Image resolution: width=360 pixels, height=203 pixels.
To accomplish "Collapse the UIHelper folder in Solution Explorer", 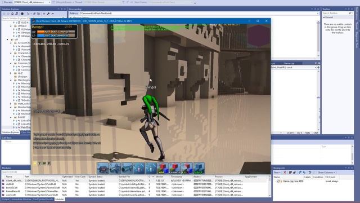I will pyautogui.click(x=11, y=26).
